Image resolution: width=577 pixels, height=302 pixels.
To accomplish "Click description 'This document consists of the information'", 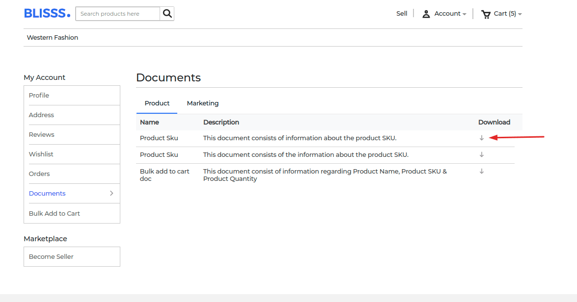I will pyautogui.click(x=306, y=154).
